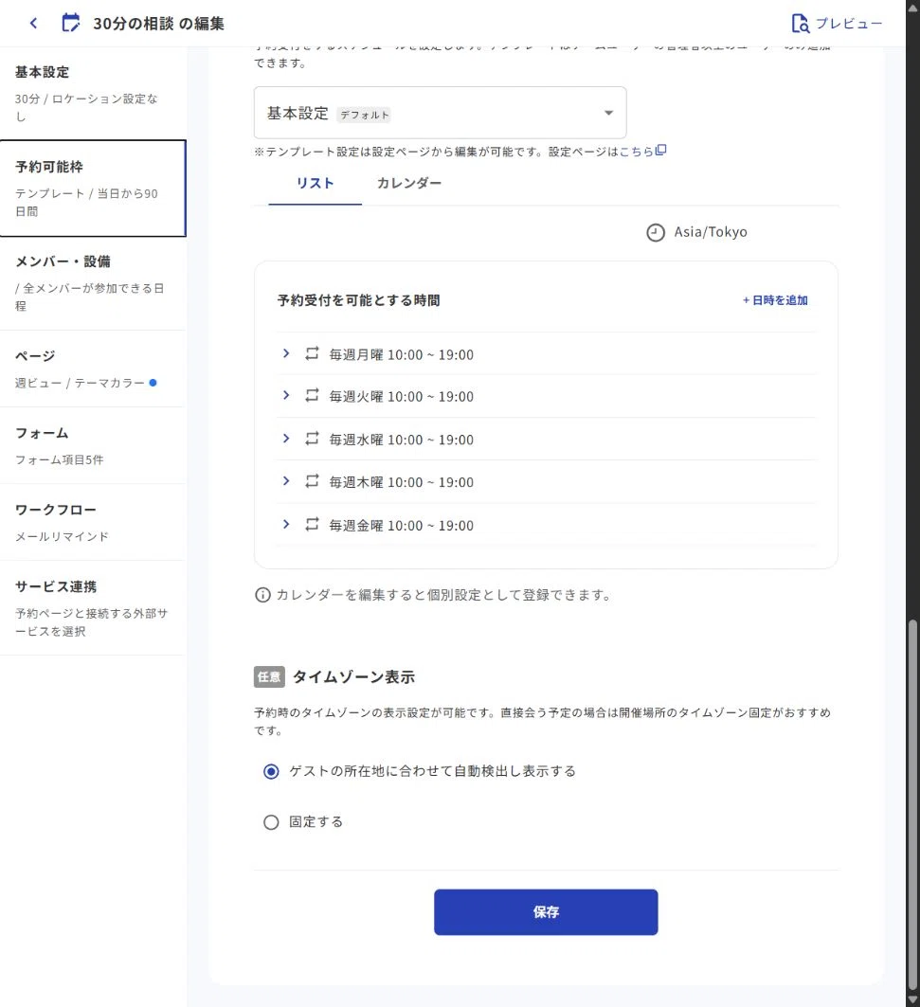Screen dimensions: 920x1007
Task: Expand the 毎週水曜 row chevron
Action: [x=286, y=439]
